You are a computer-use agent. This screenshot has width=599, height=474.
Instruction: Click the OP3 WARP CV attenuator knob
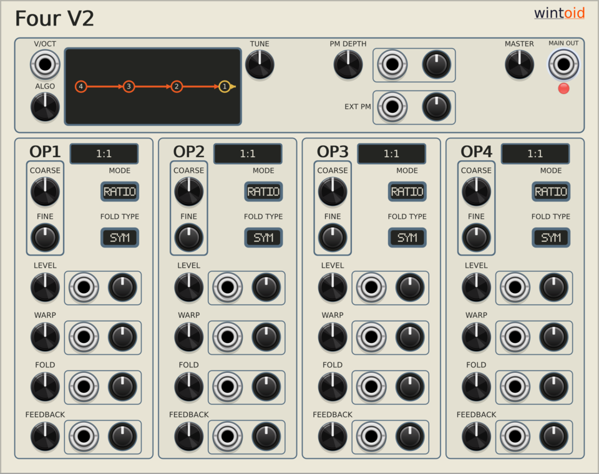coord(410,337)
